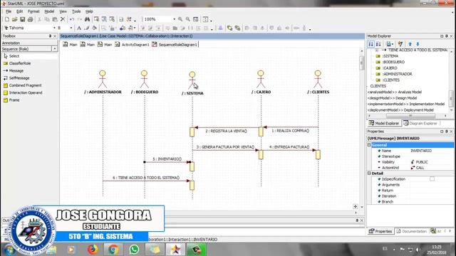Open the Tahoma font name dropdown
Viewport: 456px width, 256px height.
pos(54,28)
